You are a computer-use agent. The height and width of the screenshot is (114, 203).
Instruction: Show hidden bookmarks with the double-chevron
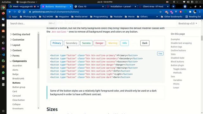point(157,17)
